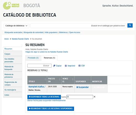
Task: Click the Suspender link for Komplett Kafka
Action: tap(83, 87)
